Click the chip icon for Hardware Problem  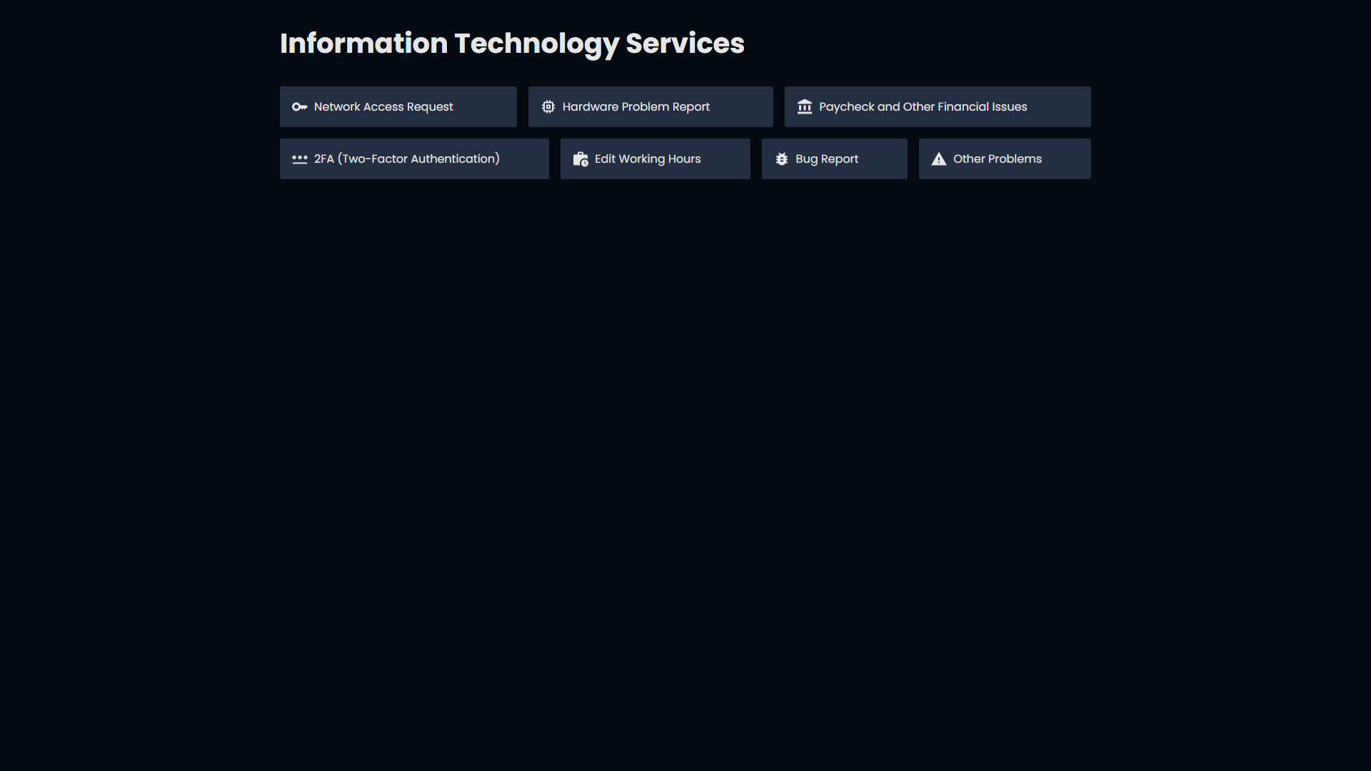(548, 107)
